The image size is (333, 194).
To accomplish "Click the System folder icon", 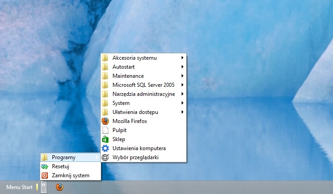I will tap(105, 103).
